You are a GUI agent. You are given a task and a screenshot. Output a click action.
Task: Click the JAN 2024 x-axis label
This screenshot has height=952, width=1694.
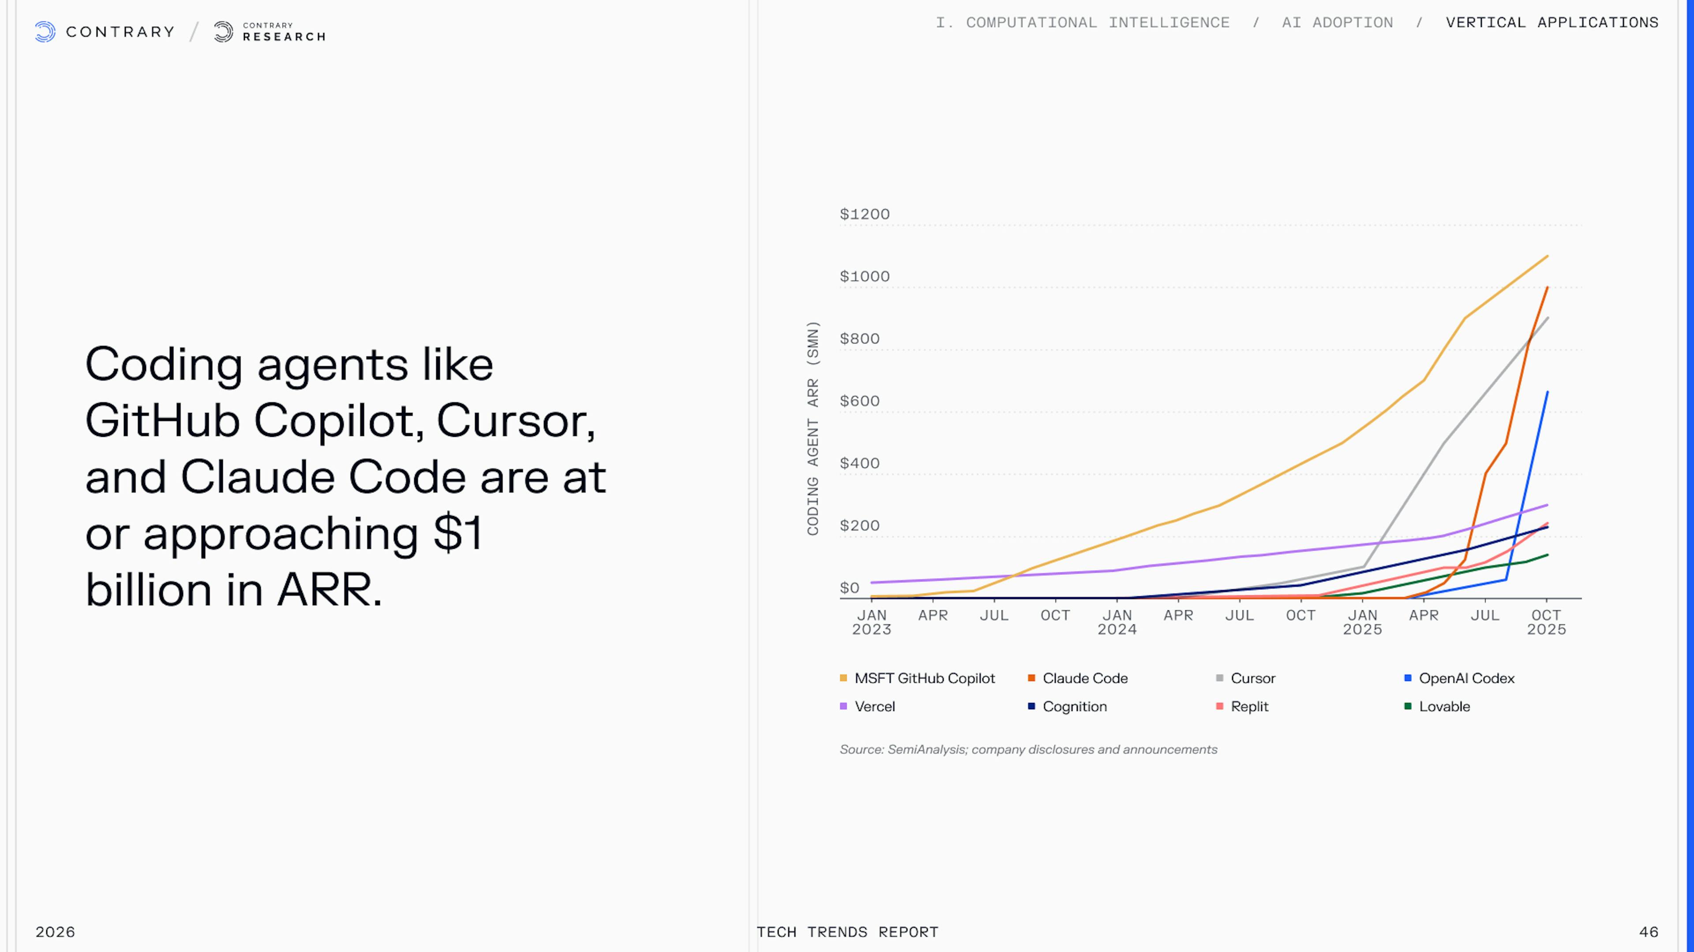(1117, 622)
